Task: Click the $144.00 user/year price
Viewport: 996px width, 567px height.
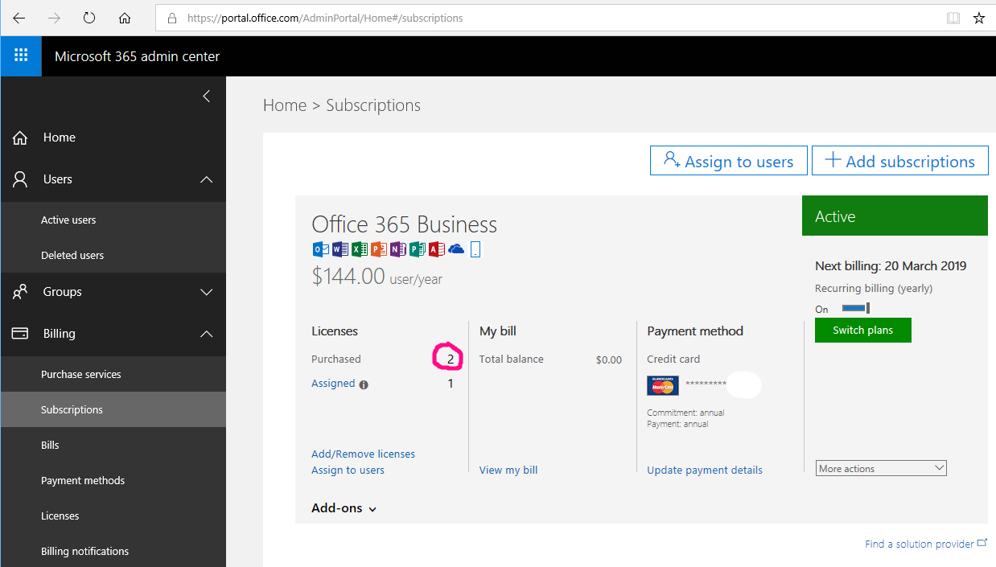Action: (x=377, y=276)
